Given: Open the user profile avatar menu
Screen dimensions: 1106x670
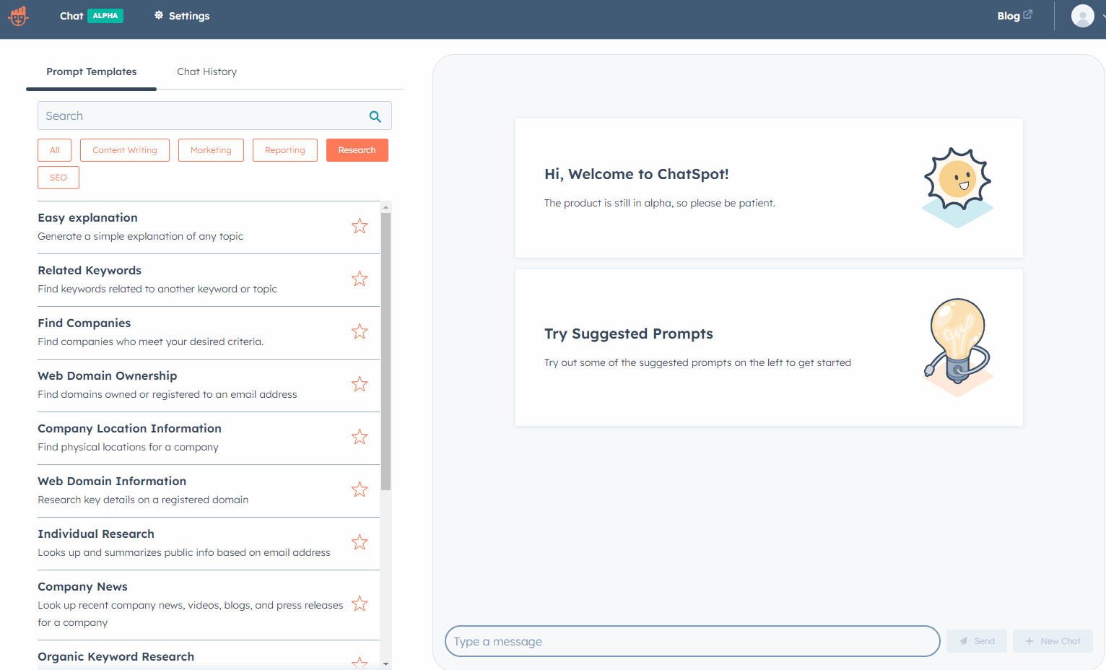Looking at the screenshot, I should click(1082, 16).
